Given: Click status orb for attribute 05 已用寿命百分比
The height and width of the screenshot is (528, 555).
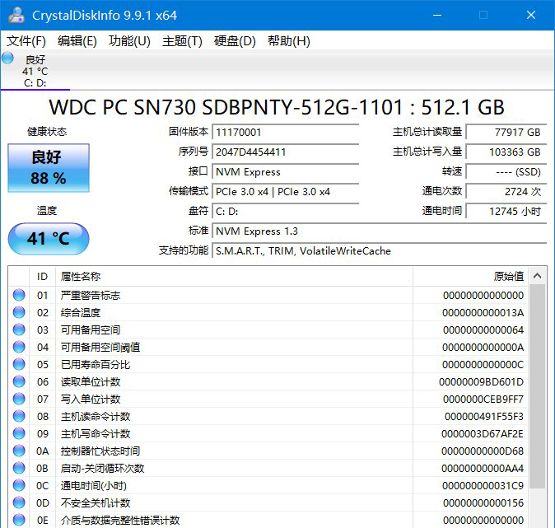Looking at the screenshot, I should point(19,364).
